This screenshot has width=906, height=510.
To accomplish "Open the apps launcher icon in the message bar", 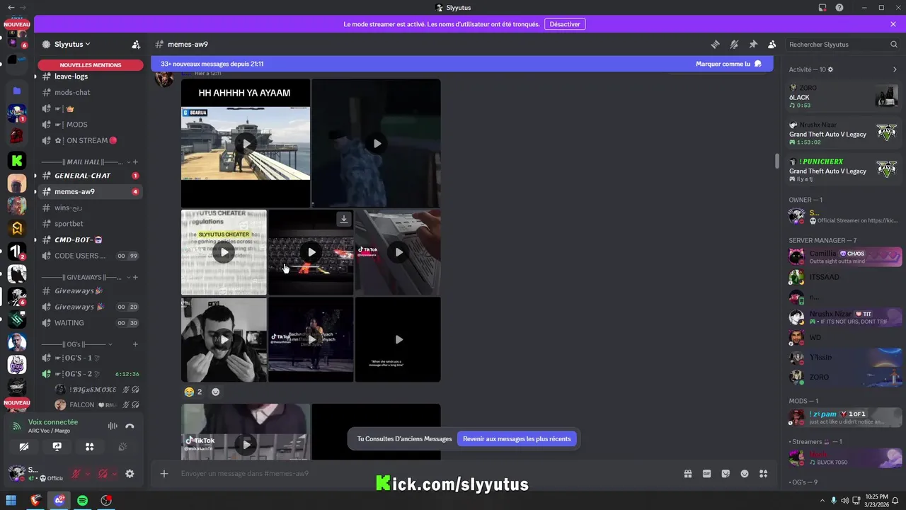I will [763, 474].
